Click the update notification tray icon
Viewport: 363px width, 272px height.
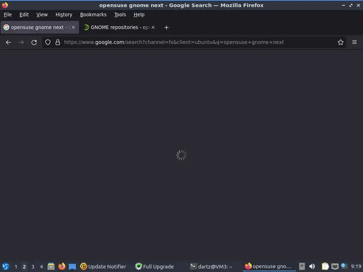coord(344,266)
